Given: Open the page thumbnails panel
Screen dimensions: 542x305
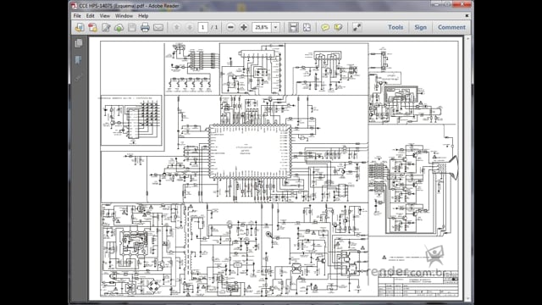Looking at the screenshot, I should 79,43.
